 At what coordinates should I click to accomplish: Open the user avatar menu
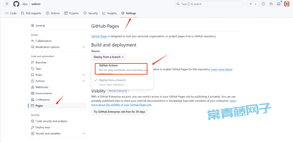point(287,4)
